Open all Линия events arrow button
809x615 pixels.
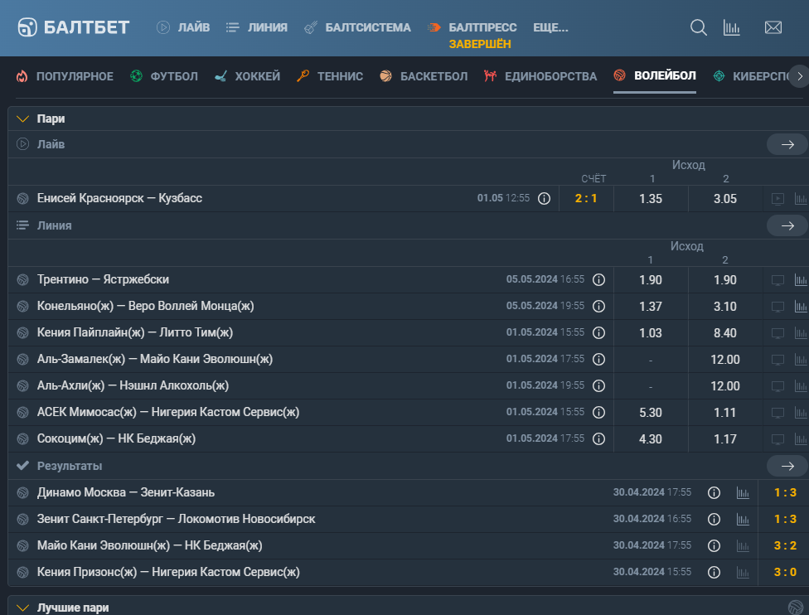click(x=787, y=225)
